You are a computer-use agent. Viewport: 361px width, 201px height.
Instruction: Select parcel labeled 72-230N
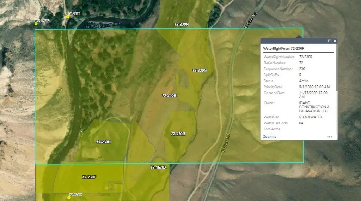click(182, 24)
